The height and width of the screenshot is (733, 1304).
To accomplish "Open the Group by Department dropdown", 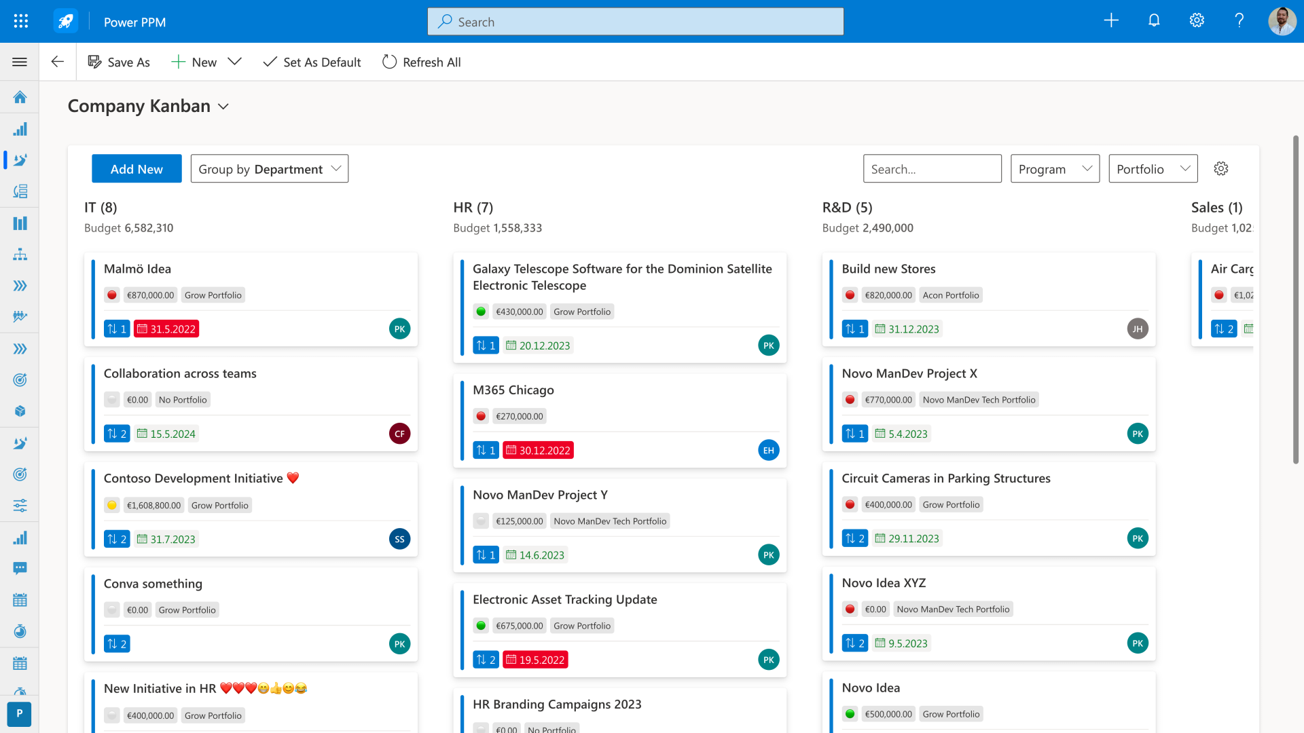I will coord(270,169).
